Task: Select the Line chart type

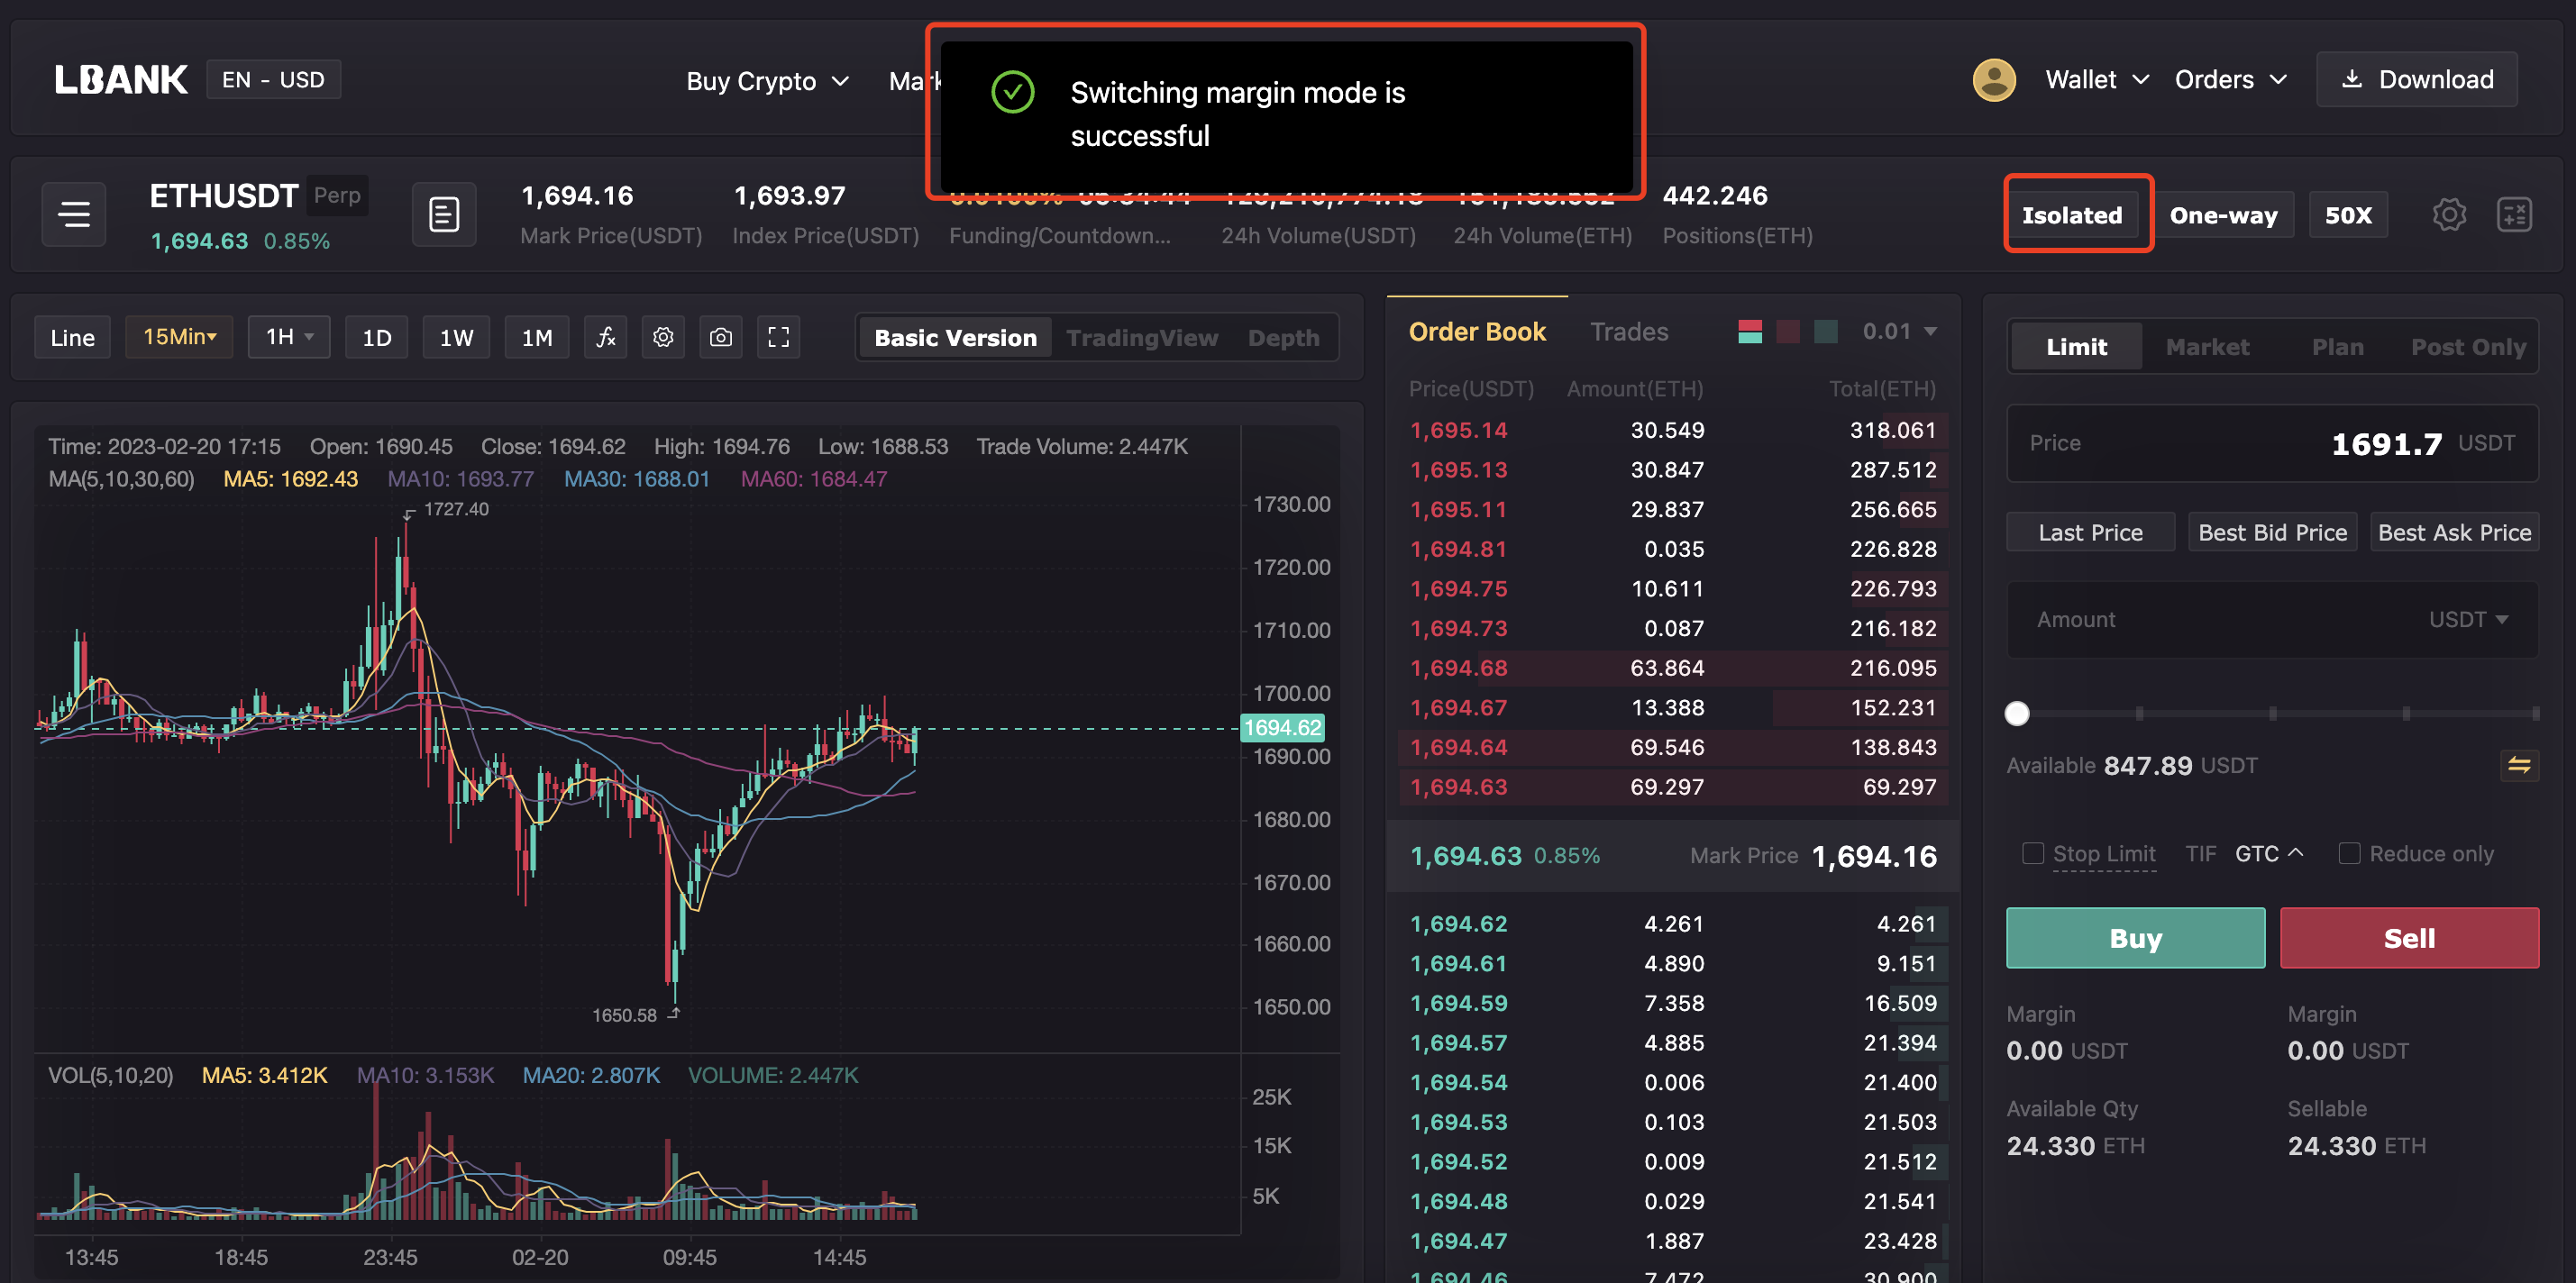Action: click(72, 337)
